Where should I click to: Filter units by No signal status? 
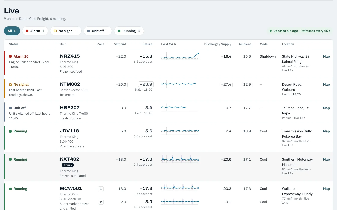(x=66, y=31)
